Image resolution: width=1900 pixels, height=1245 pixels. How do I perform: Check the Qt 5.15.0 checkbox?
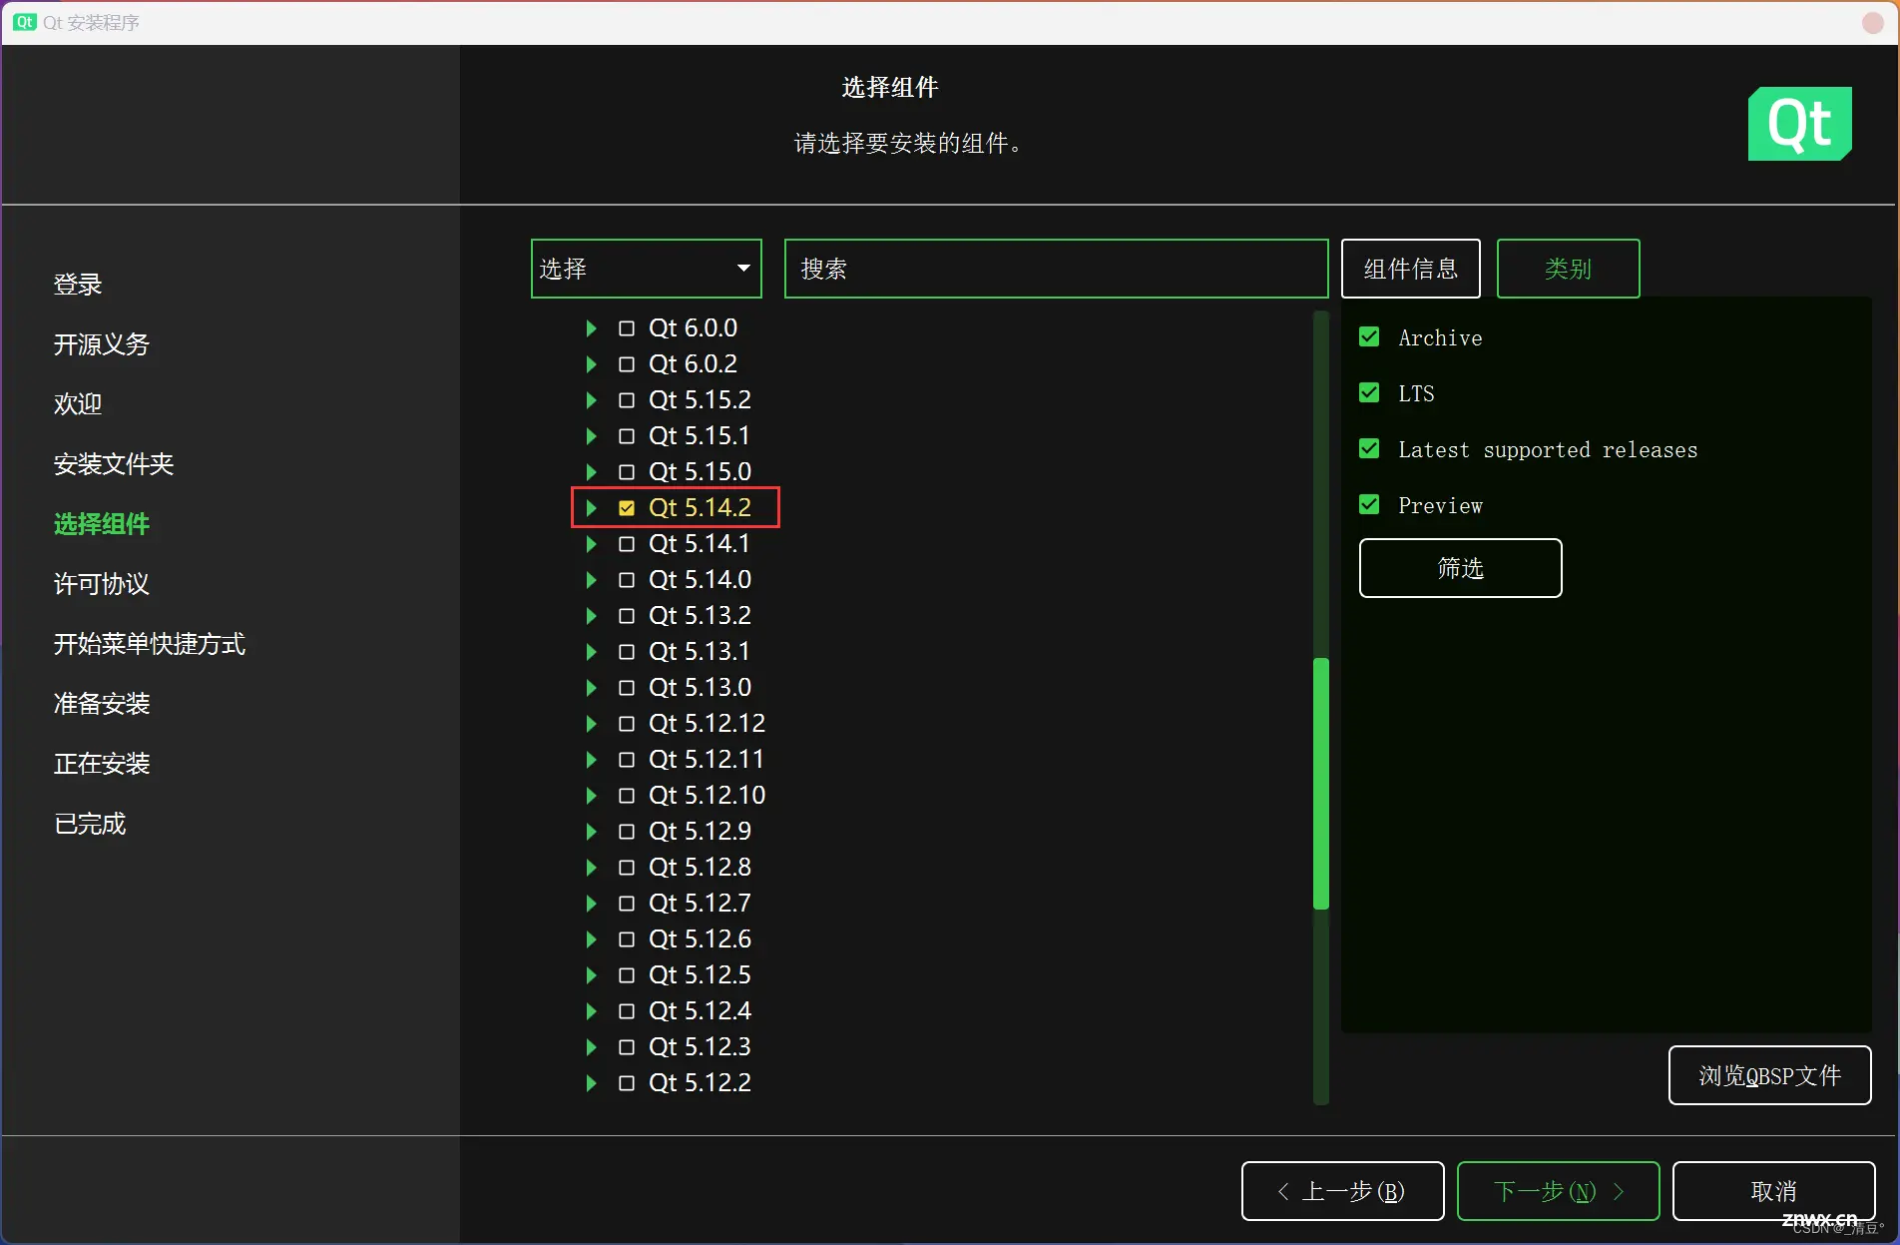coord(627,472)
